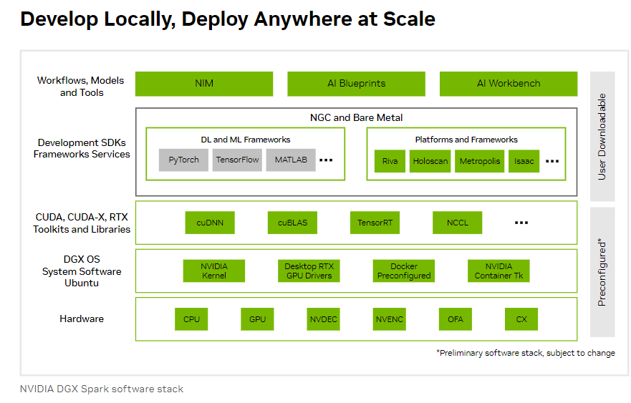Click the NIM block
Image resolution: width=631 pixels, height=403 pixels.
coord(204,84)
